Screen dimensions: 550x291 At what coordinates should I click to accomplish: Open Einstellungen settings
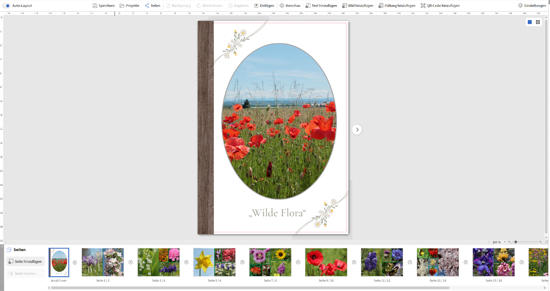532,6
